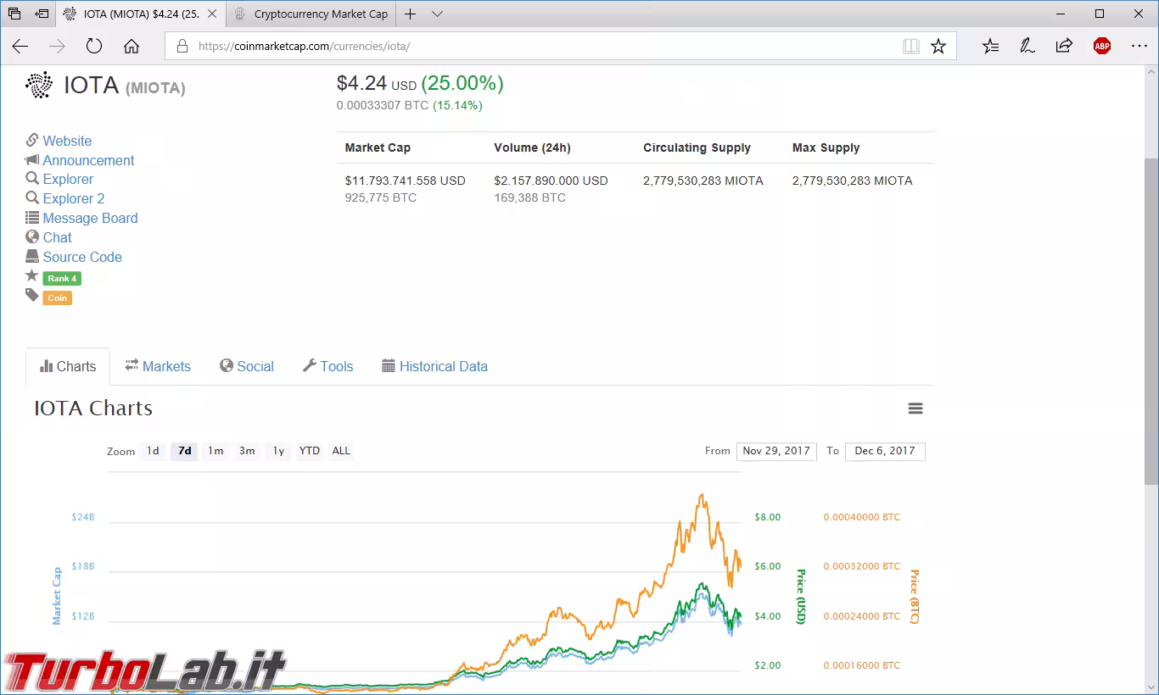Select 1d zoom range

click(153, 451)
